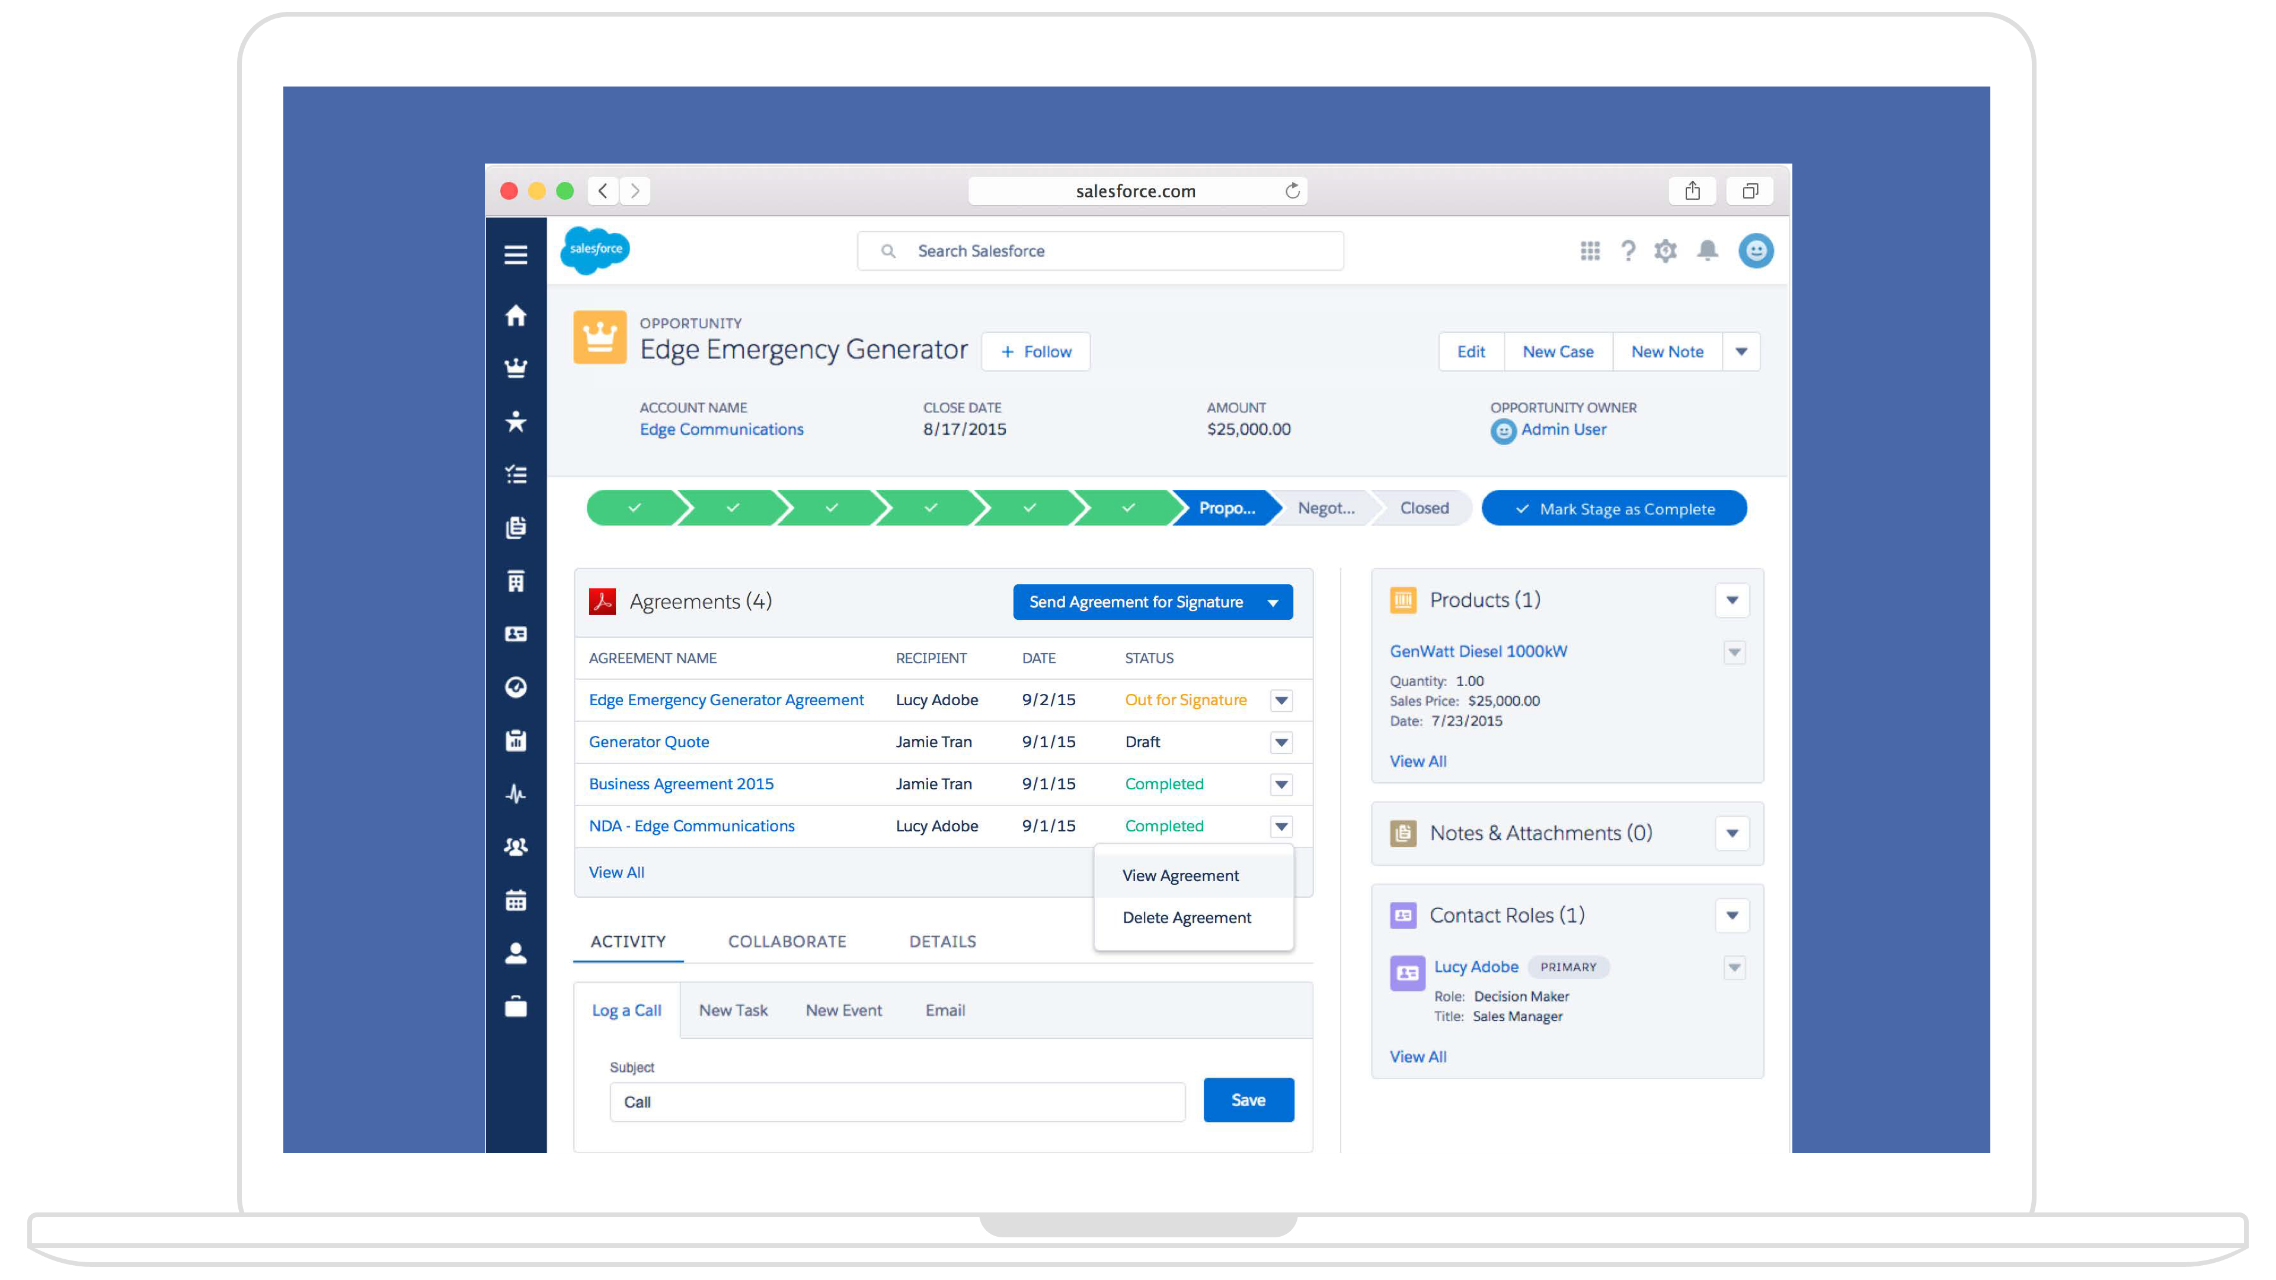
Task: Open Cases briefcase icon in sidebar
Action: click(x=516, y=1006)
